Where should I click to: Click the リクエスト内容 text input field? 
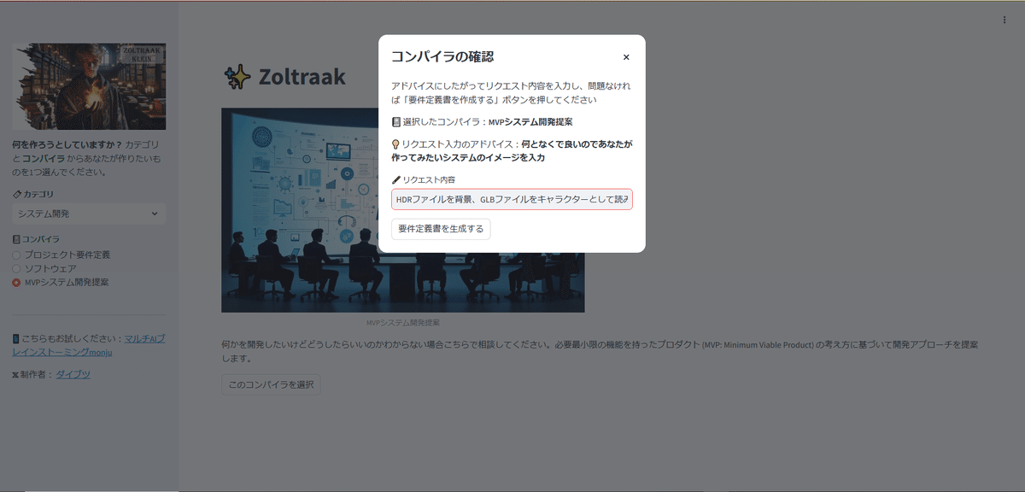click(x=512, y=199)
